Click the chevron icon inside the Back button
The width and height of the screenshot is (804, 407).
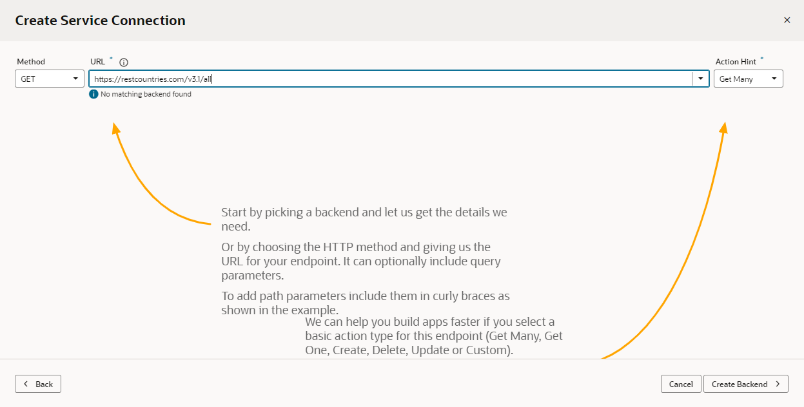(26, 384)
